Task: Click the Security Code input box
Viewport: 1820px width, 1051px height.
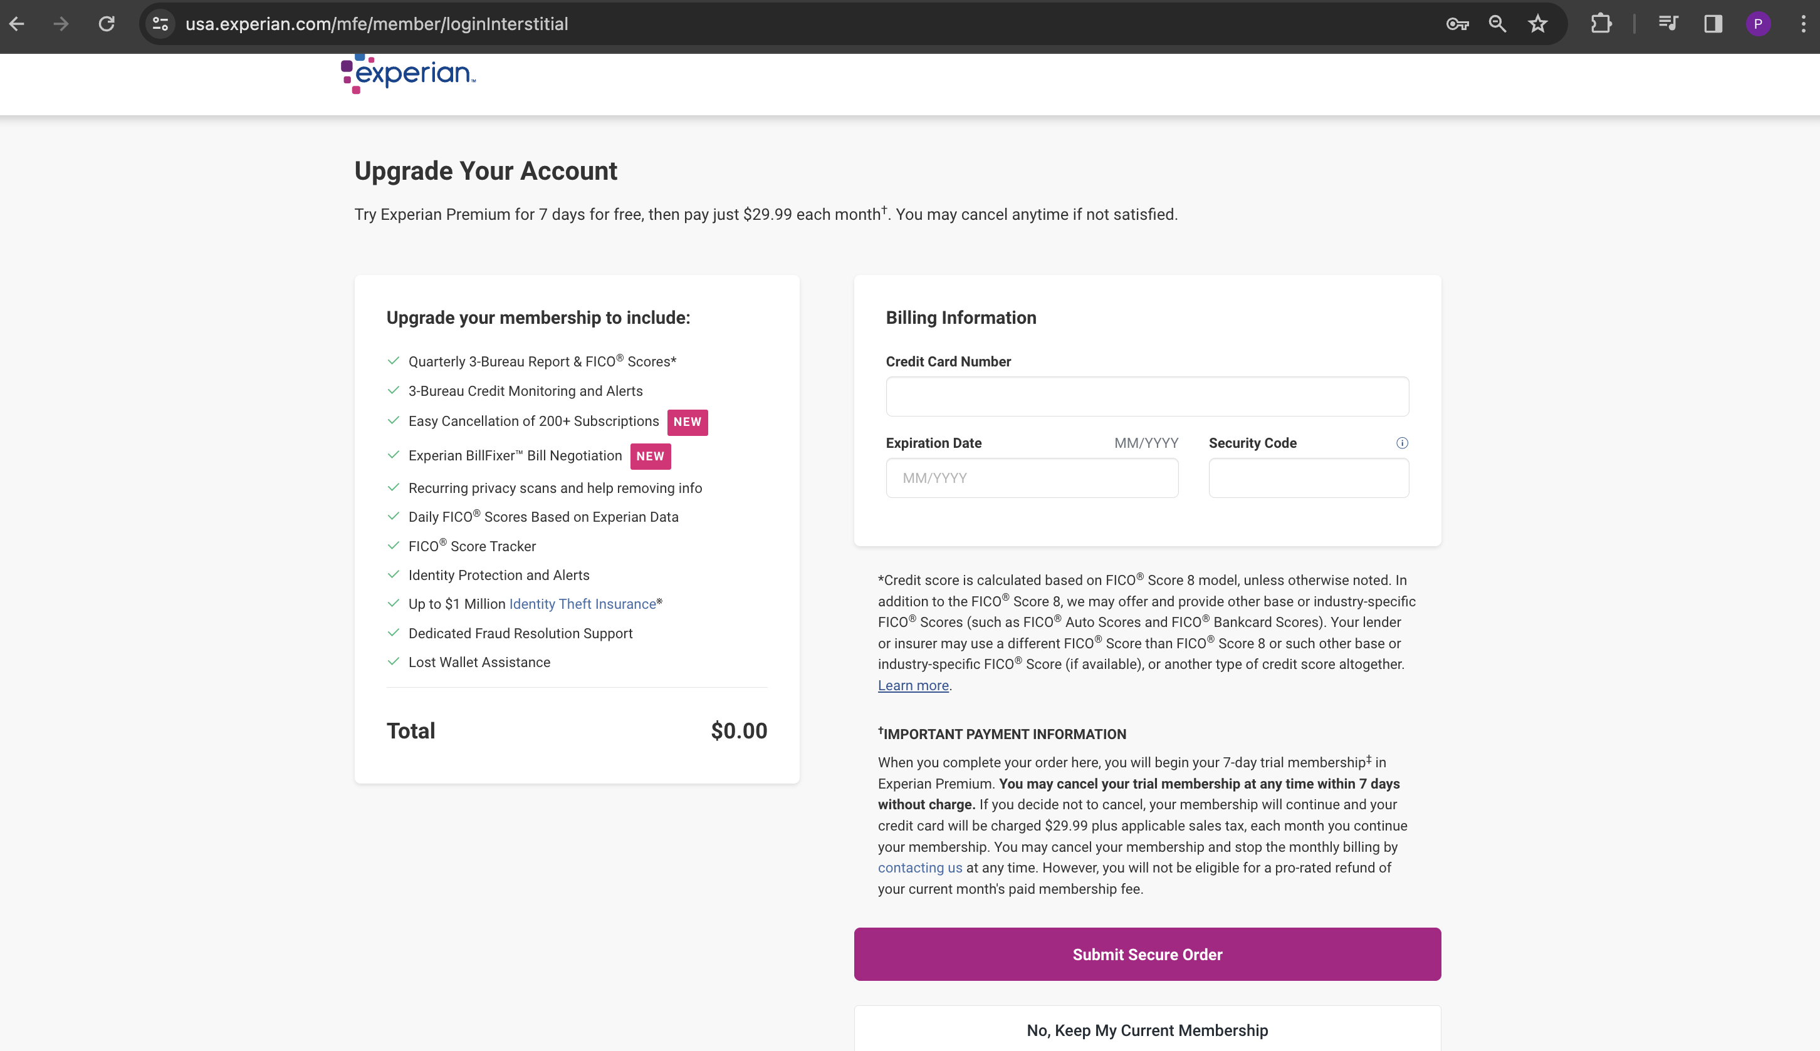Action: (x=1309, y=478)
